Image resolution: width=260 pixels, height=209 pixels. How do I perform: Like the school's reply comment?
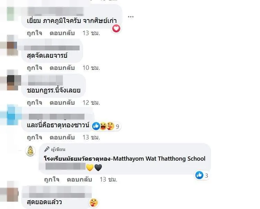coord(51,179)
